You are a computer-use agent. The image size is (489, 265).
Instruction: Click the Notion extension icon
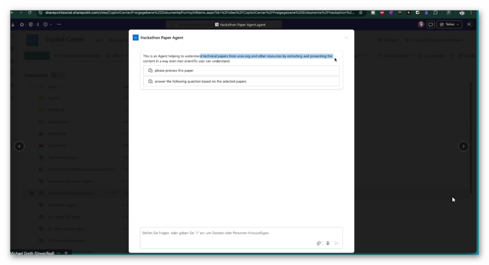409,13
